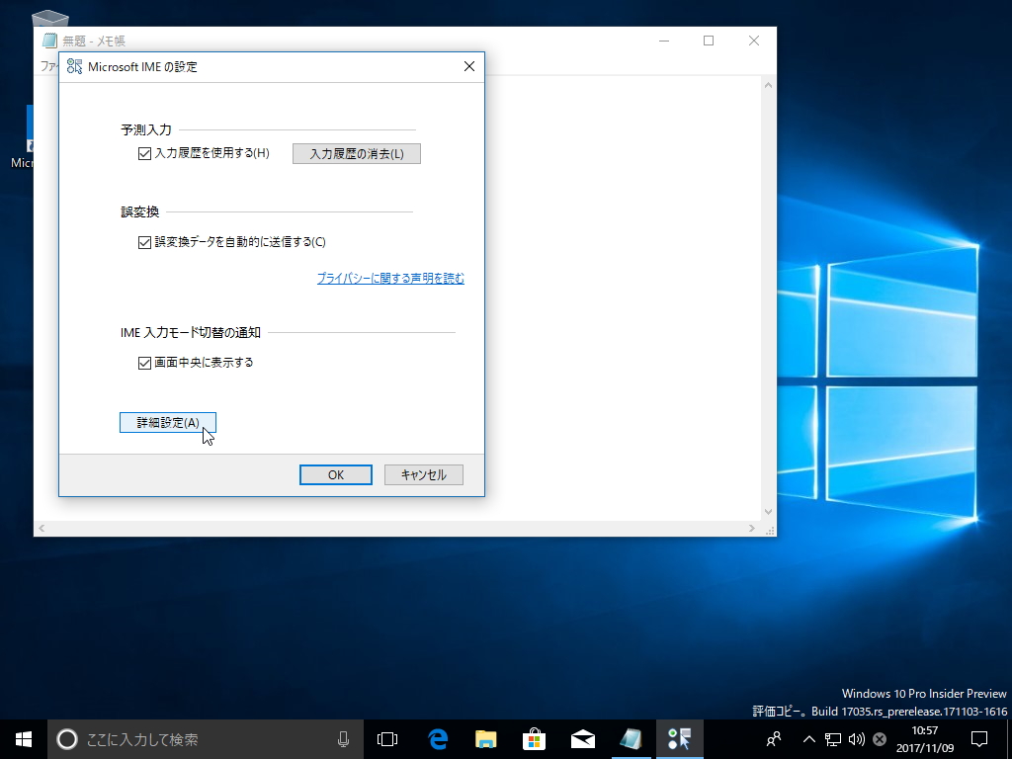
Task: Toggle 画面中央に表示する checkbox
Action: tap(144, 362)
